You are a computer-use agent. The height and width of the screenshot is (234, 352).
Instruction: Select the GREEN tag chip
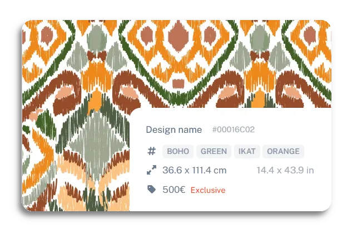tap(214, 151)
